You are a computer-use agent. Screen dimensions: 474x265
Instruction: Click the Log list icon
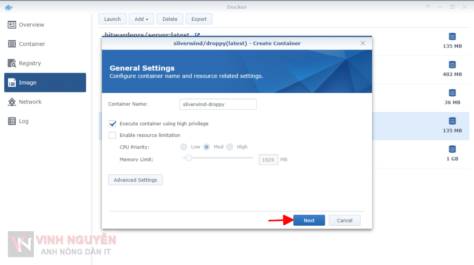12,121
